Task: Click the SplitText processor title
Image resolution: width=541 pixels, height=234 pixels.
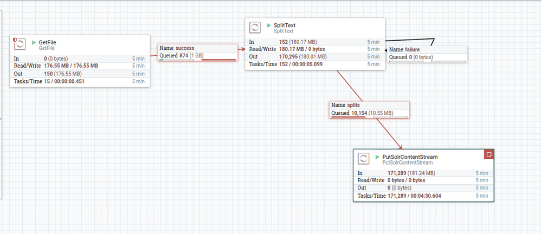Action: (x=285, y=25)
